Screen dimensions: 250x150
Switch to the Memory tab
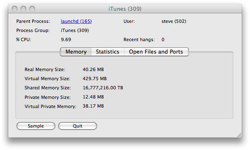coord(76,52)
